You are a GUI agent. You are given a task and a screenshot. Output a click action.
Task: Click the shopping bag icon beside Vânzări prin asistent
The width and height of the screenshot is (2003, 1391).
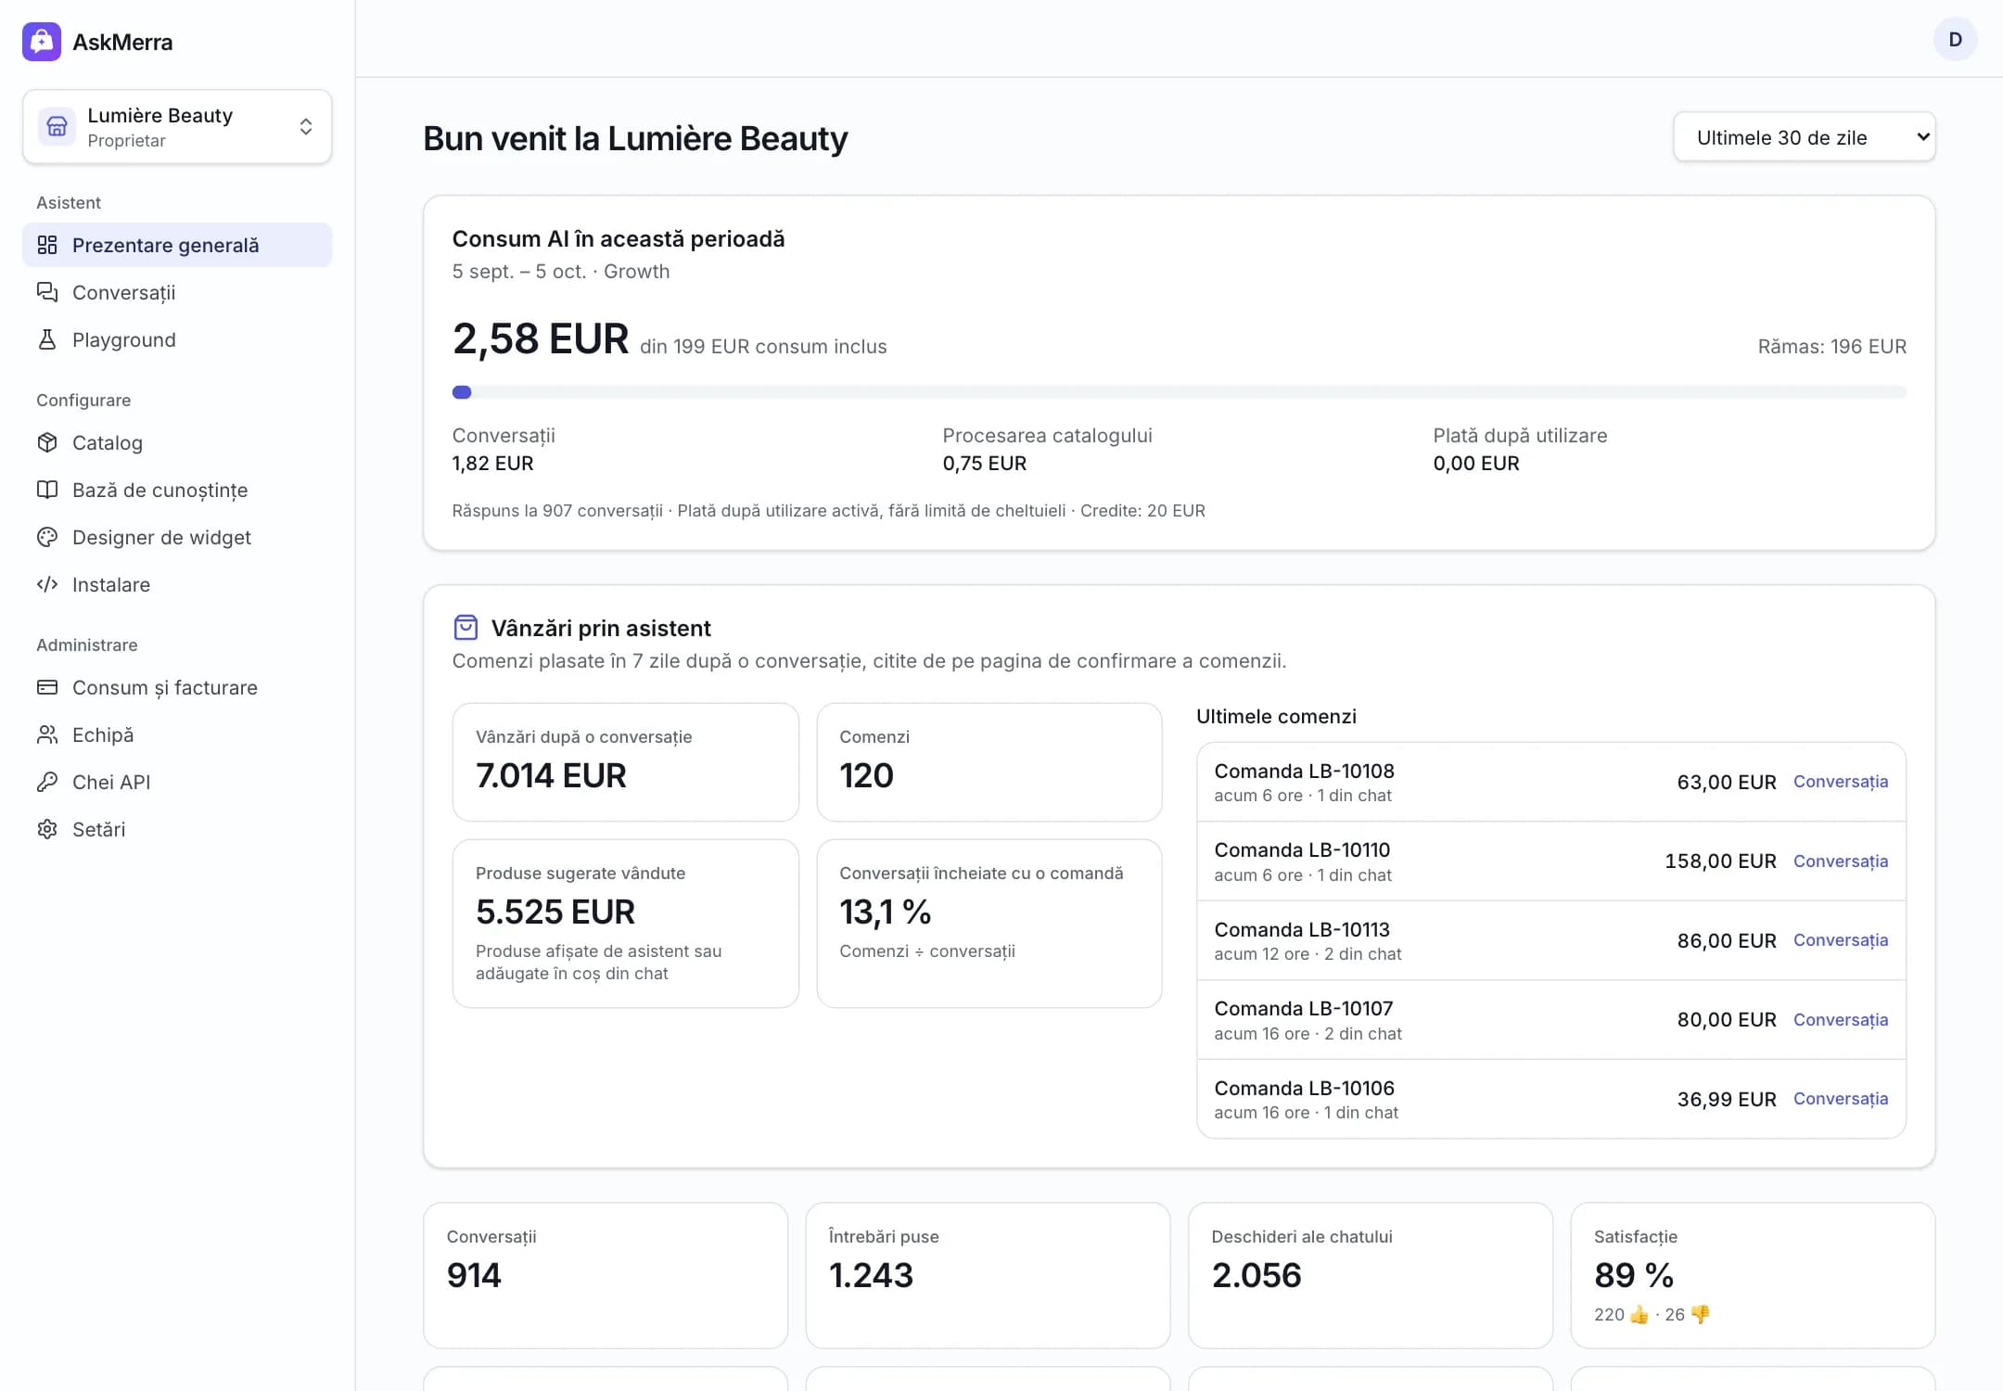tap(466, 628)
